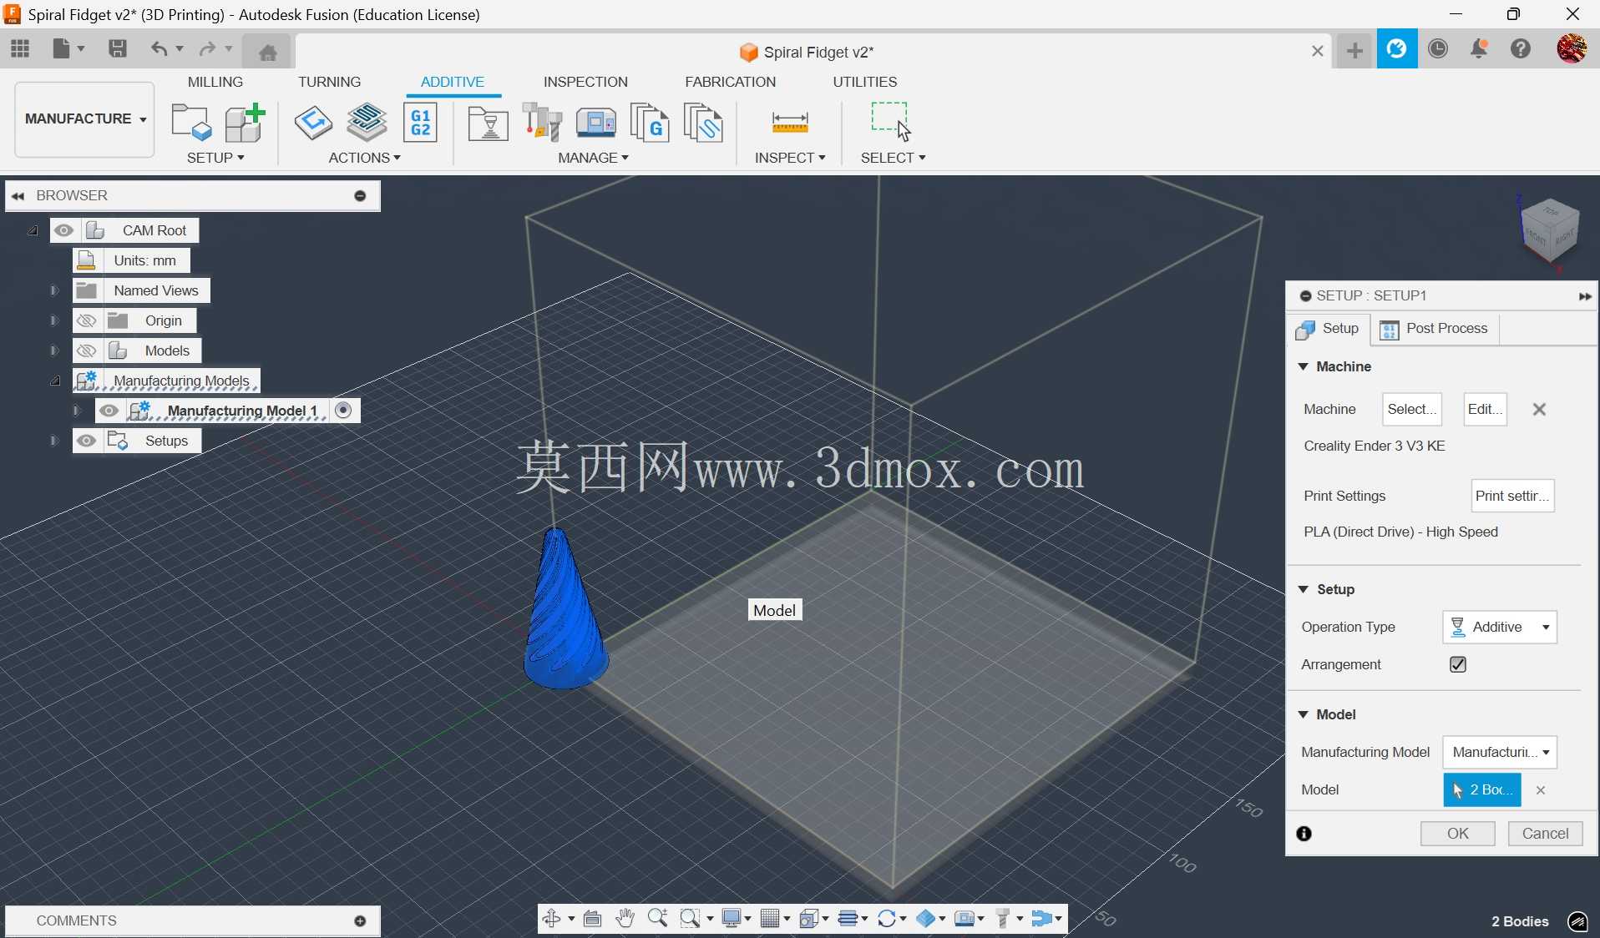Expand the COMMENTS panel

[x=360, y=920]
